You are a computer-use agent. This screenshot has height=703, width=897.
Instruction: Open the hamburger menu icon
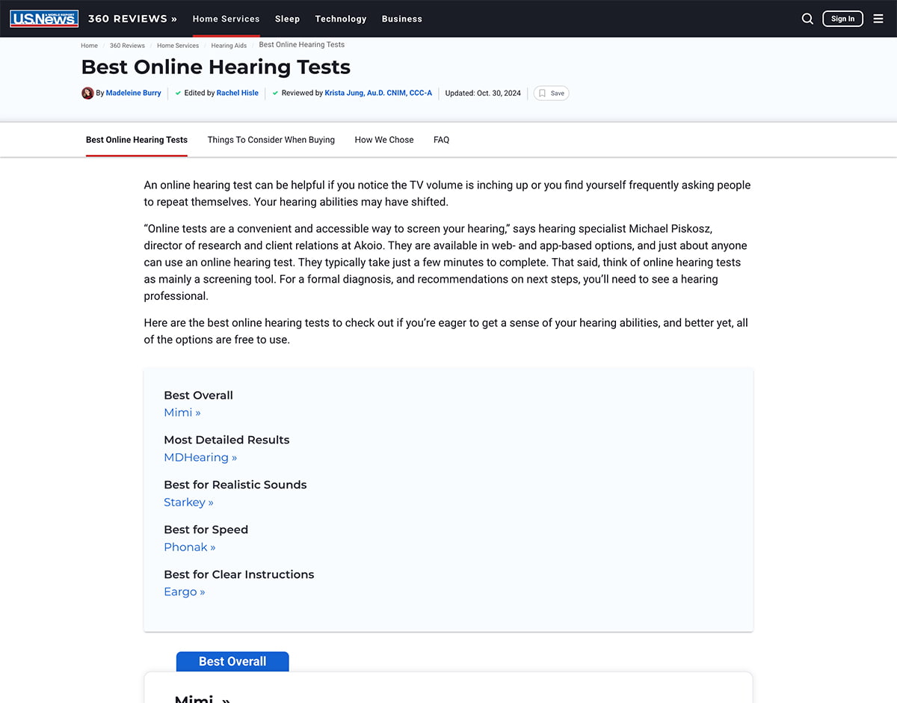pyautogui.click(x=878, y=19)
